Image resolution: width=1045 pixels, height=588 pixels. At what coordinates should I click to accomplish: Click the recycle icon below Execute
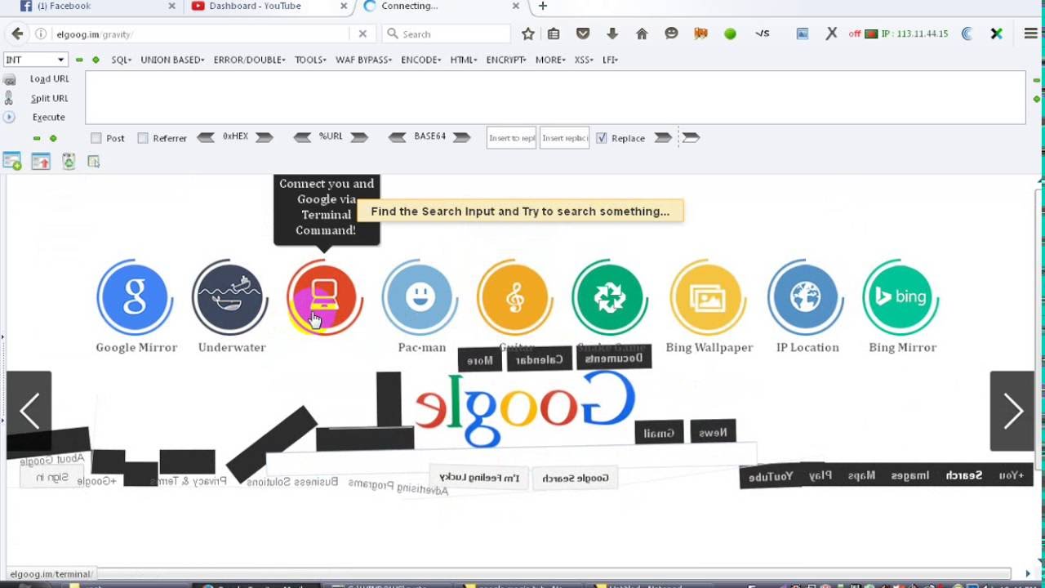pyautogui.click(x=69, y=162)
